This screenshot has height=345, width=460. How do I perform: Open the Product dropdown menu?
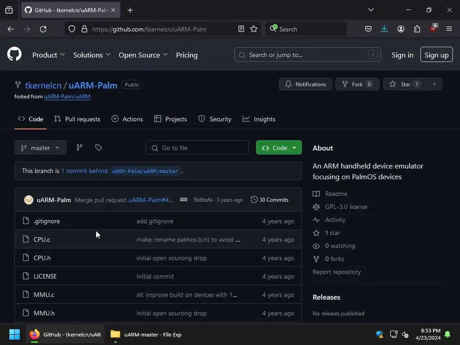tap(49, 55)
